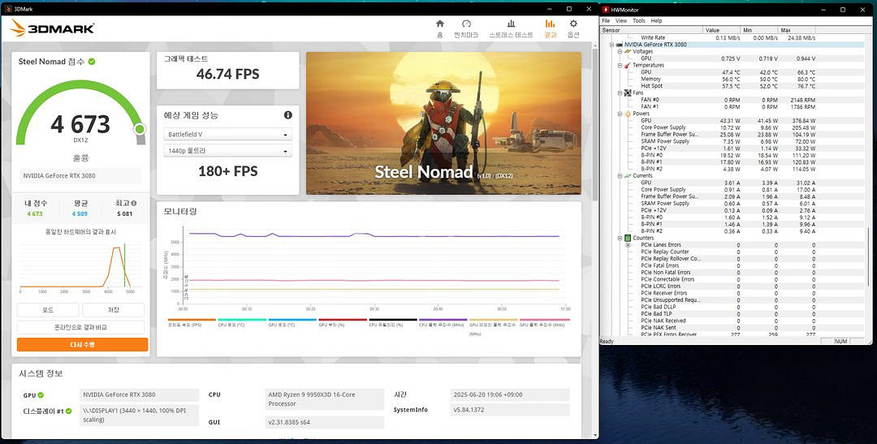The height and width of the screenshot is (444, 877).
Task: Collapse the Counters node in HWMonitor
Action: point(620,238)
